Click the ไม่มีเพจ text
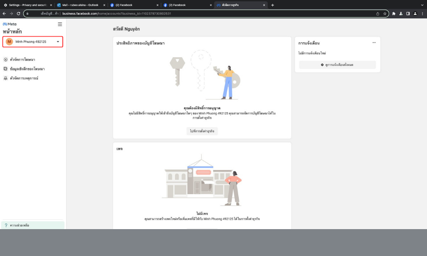Image resolution: width=427 pixels, height=256 pixels. pyautogui.click(x=202, y=214)
